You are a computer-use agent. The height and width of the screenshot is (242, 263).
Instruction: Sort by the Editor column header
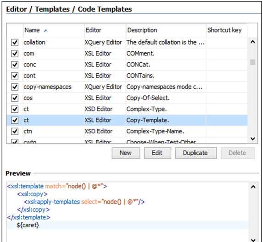coord(105,30)
